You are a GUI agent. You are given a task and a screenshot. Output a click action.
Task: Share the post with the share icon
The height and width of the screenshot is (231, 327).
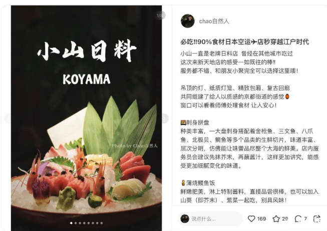click(317, 218)
